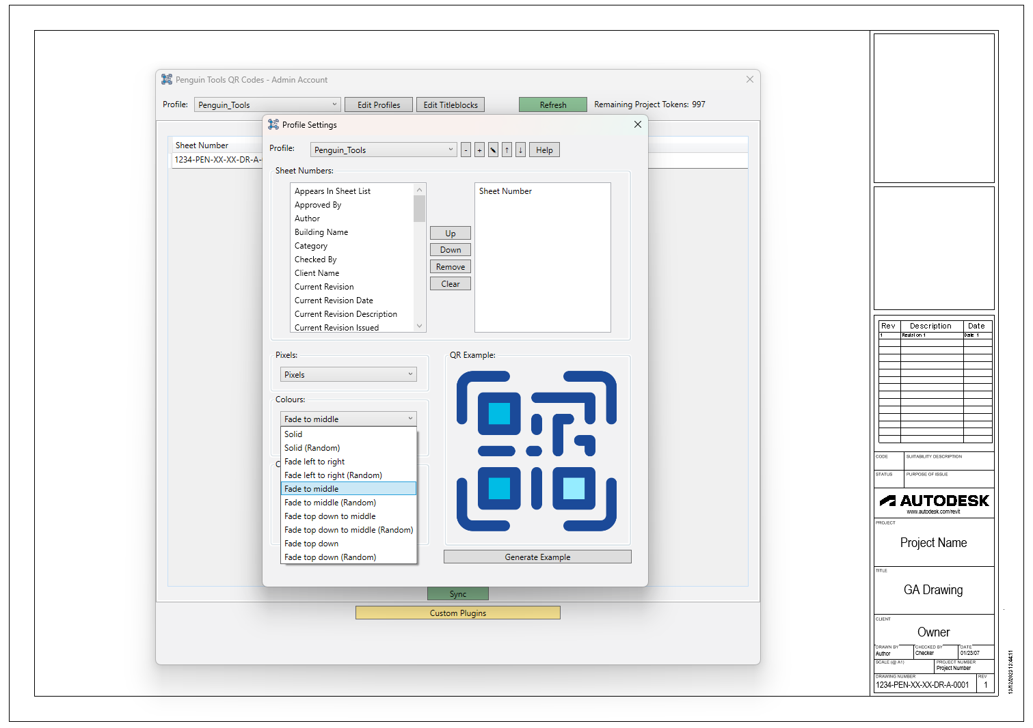This screenshot has height=728, width=1033.
Task: Click drawing number 1234-PEN-XX-XX-DR-A-0001 on titleblock
Action: (923, 685)
